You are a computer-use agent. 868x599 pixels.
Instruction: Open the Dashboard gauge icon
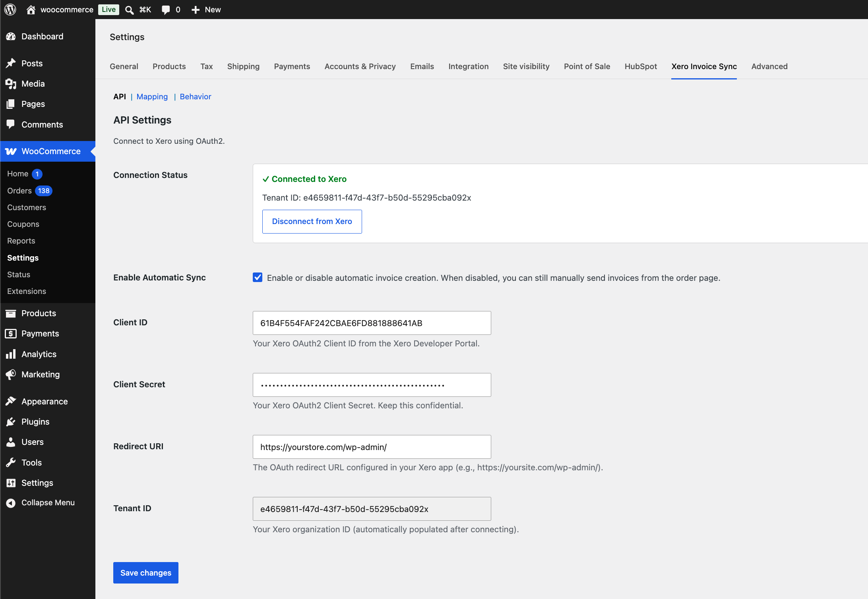point(11,37)
